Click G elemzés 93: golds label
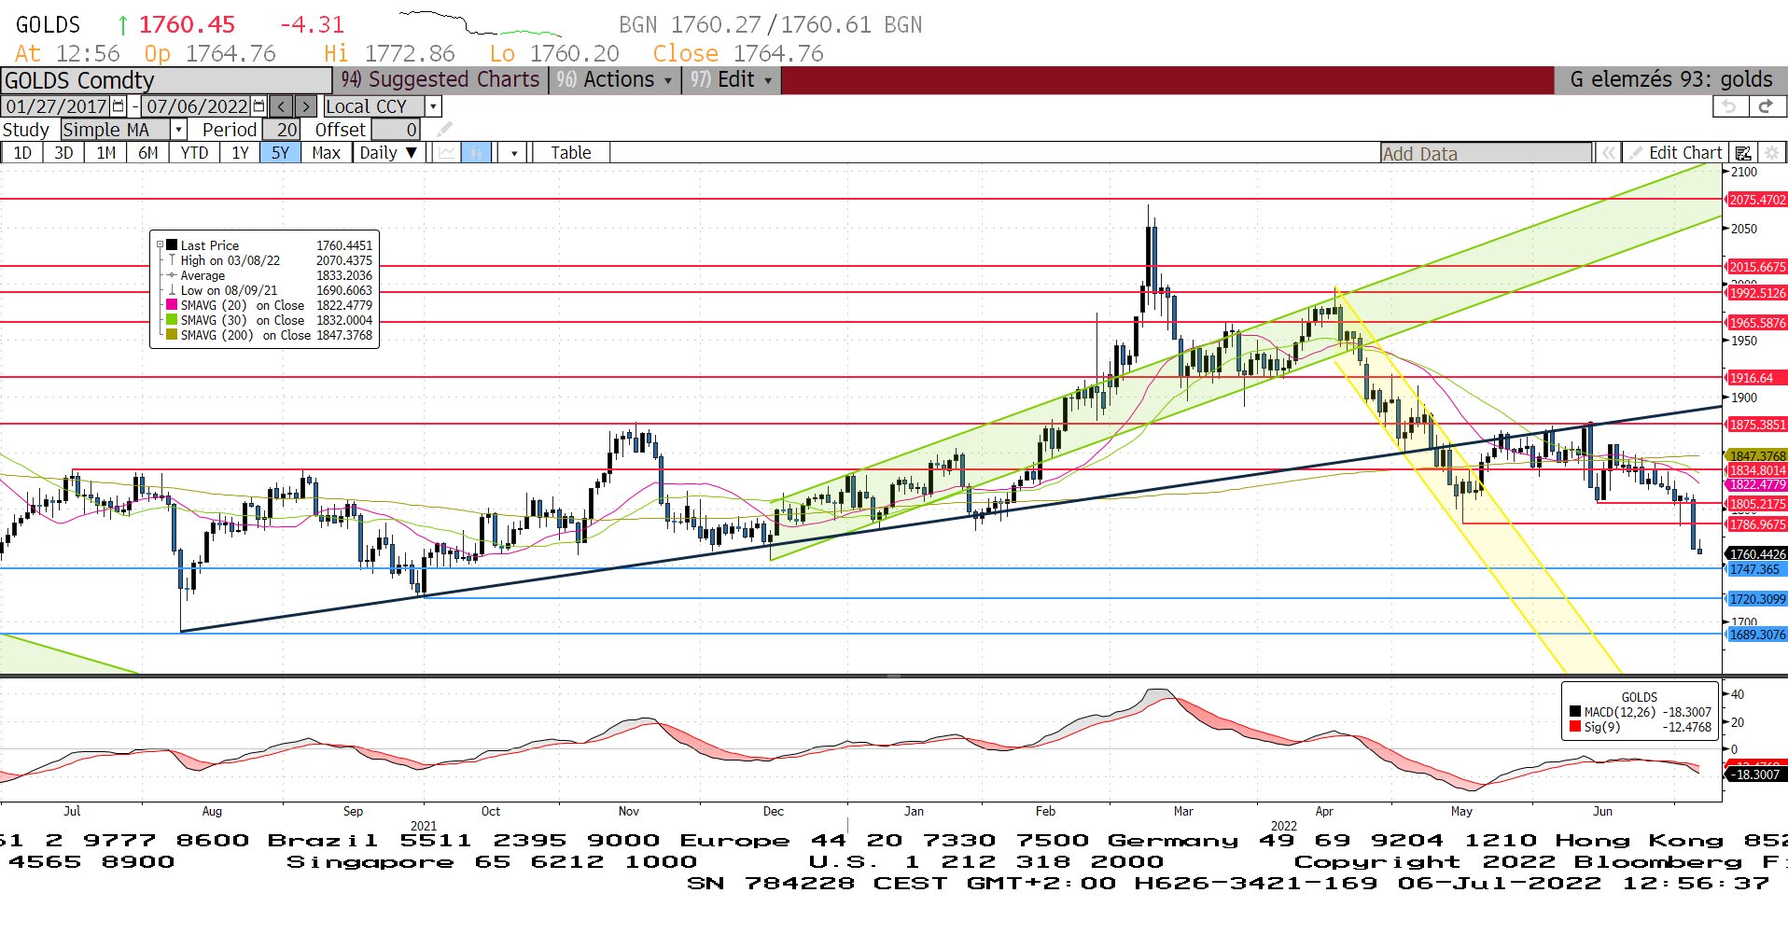 tap(1670, 80)
